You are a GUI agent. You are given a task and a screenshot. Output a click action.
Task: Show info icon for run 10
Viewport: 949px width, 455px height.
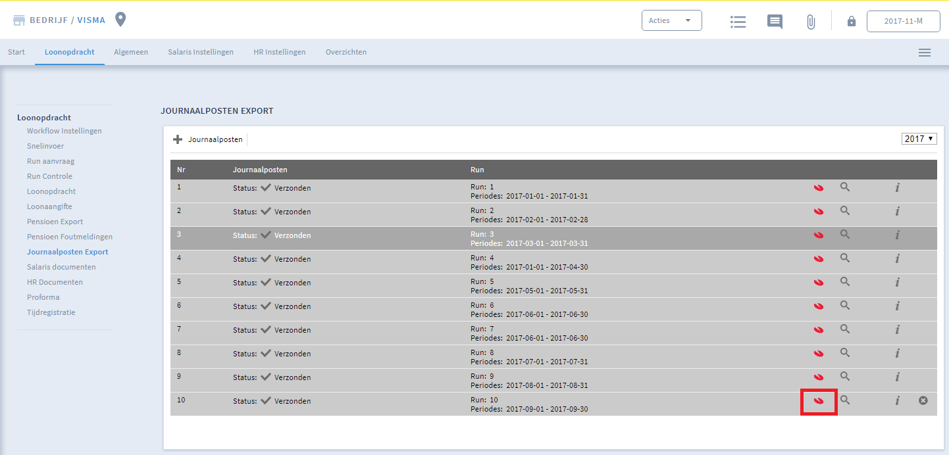click(897, 400)
